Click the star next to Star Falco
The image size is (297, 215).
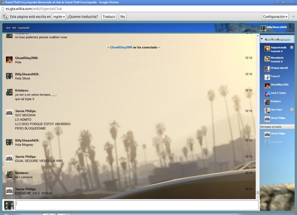[x=291, y=109]
